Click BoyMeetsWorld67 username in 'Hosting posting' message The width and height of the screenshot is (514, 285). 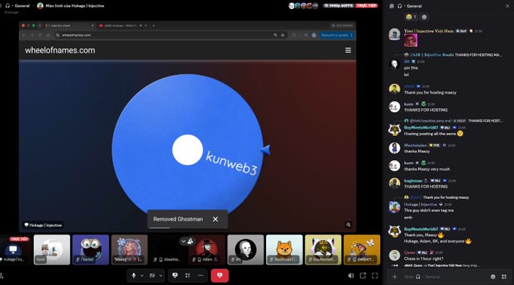pyautogui.click(x=421, y=127)
